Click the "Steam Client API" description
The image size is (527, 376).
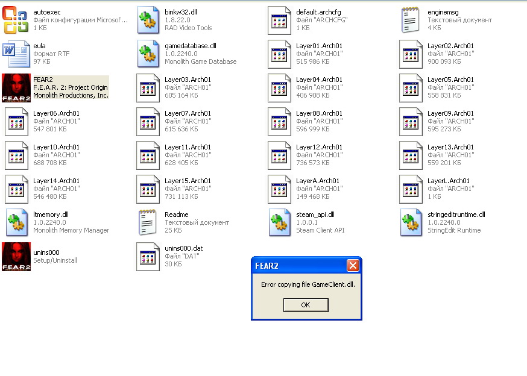point(320,230)
